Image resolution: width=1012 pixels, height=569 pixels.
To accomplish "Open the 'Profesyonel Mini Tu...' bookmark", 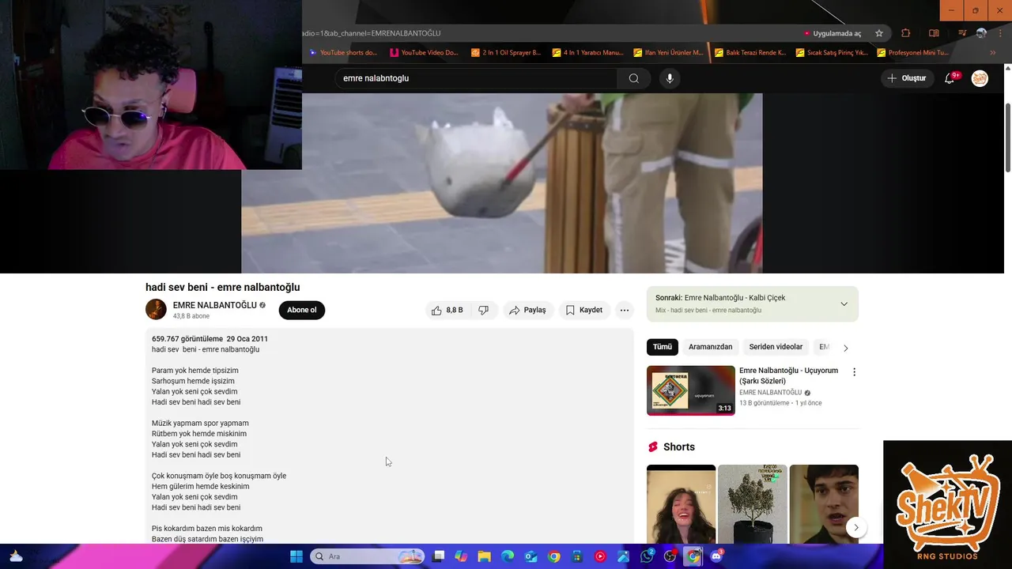I will 913,53.
